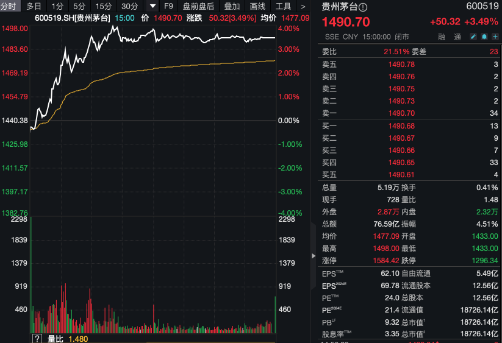Select the 15分 chart period tab
Screen dimensions: 502x343
tap(104, 6)
